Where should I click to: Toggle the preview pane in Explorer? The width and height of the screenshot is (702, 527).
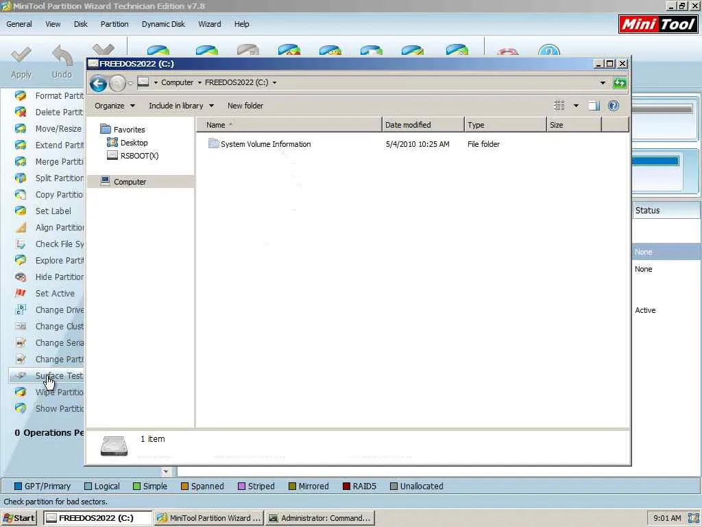(594, 106)
